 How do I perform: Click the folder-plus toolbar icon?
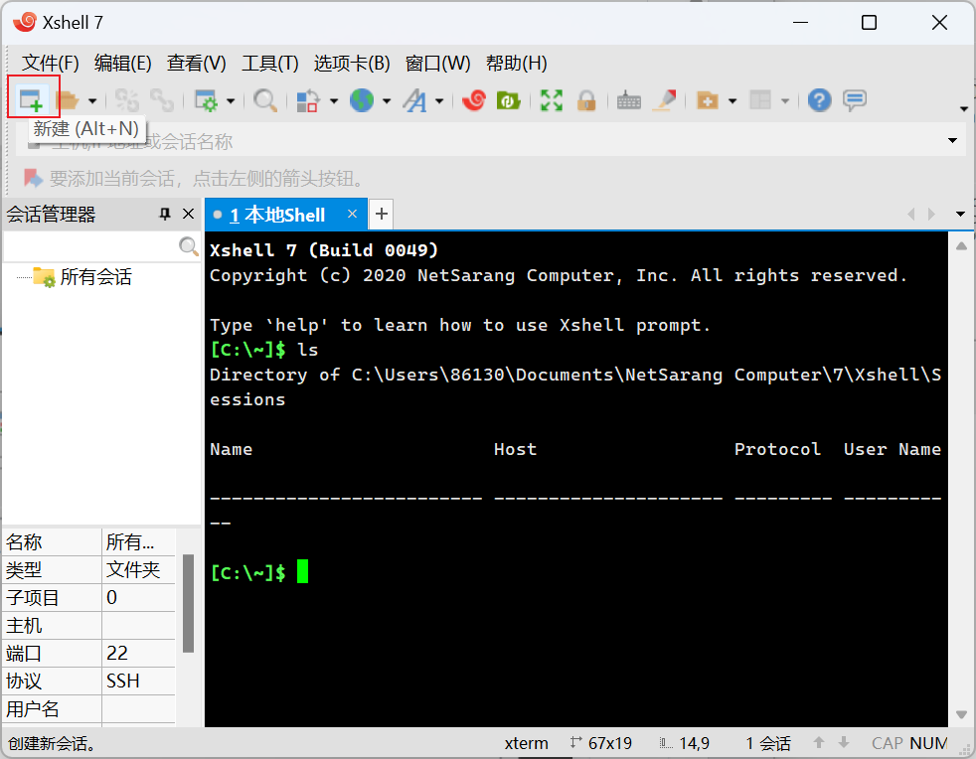(x=707, y=99)
